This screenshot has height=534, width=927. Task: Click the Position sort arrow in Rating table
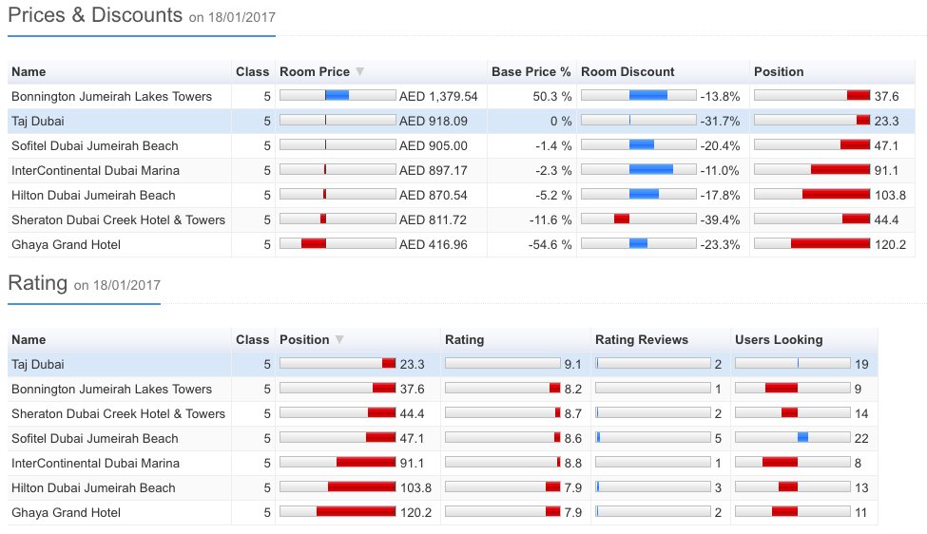pyautogui.click(x=339, y=339)
